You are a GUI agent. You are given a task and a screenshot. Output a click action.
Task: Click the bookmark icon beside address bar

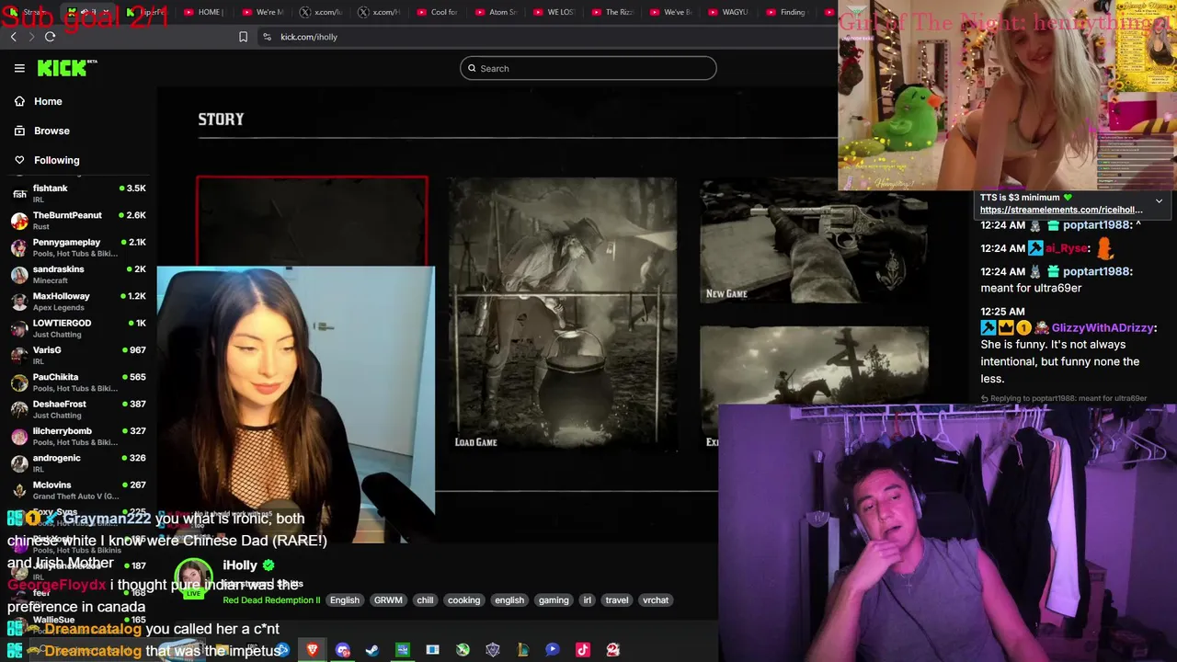[x=243, y=37]
